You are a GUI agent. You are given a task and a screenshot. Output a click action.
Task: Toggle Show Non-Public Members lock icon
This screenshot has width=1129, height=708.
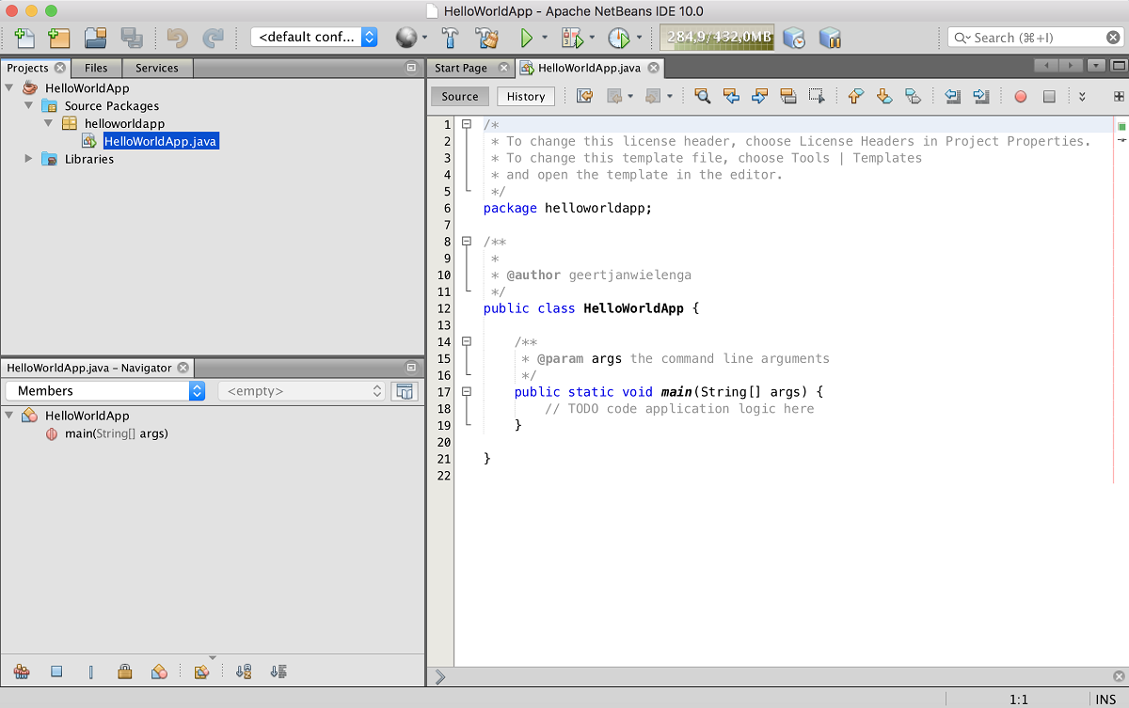click(x=124, y=671)
